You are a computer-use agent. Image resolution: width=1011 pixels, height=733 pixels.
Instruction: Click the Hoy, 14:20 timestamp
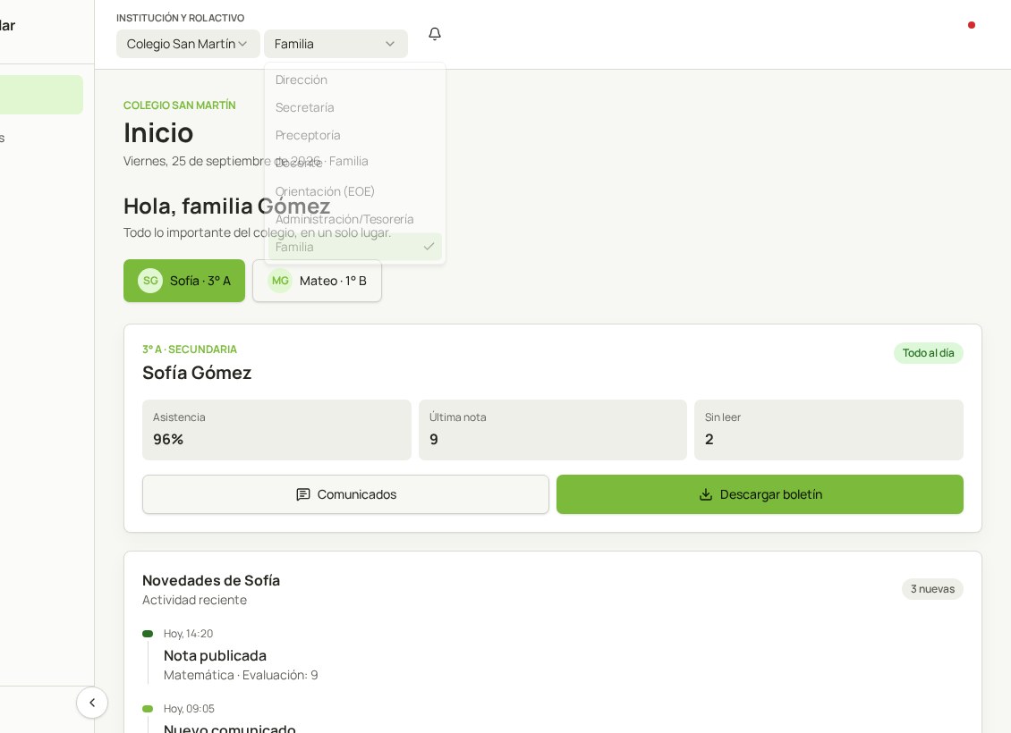click(188, 634)
